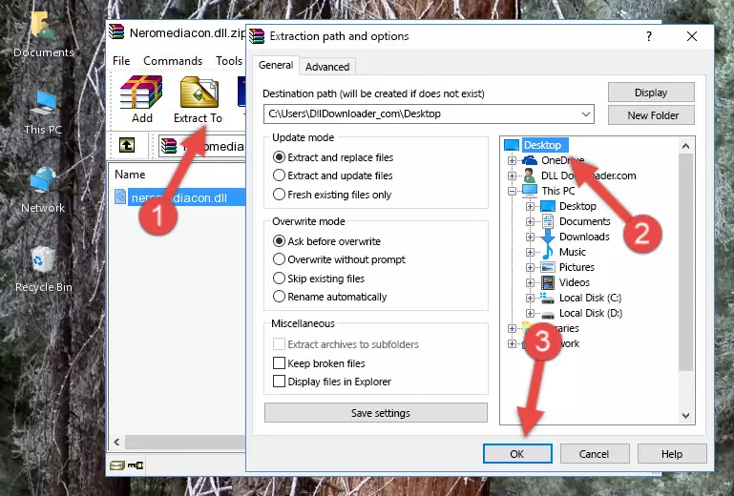Expand the Local Disk (D:) tree node
This screenshot has width=734, height=496.
click(530, 313)
